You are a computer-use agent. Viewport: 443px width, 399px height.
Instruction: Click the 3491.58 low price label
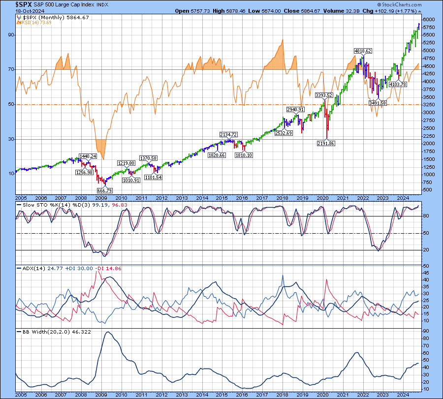click(x=377, y=103)
